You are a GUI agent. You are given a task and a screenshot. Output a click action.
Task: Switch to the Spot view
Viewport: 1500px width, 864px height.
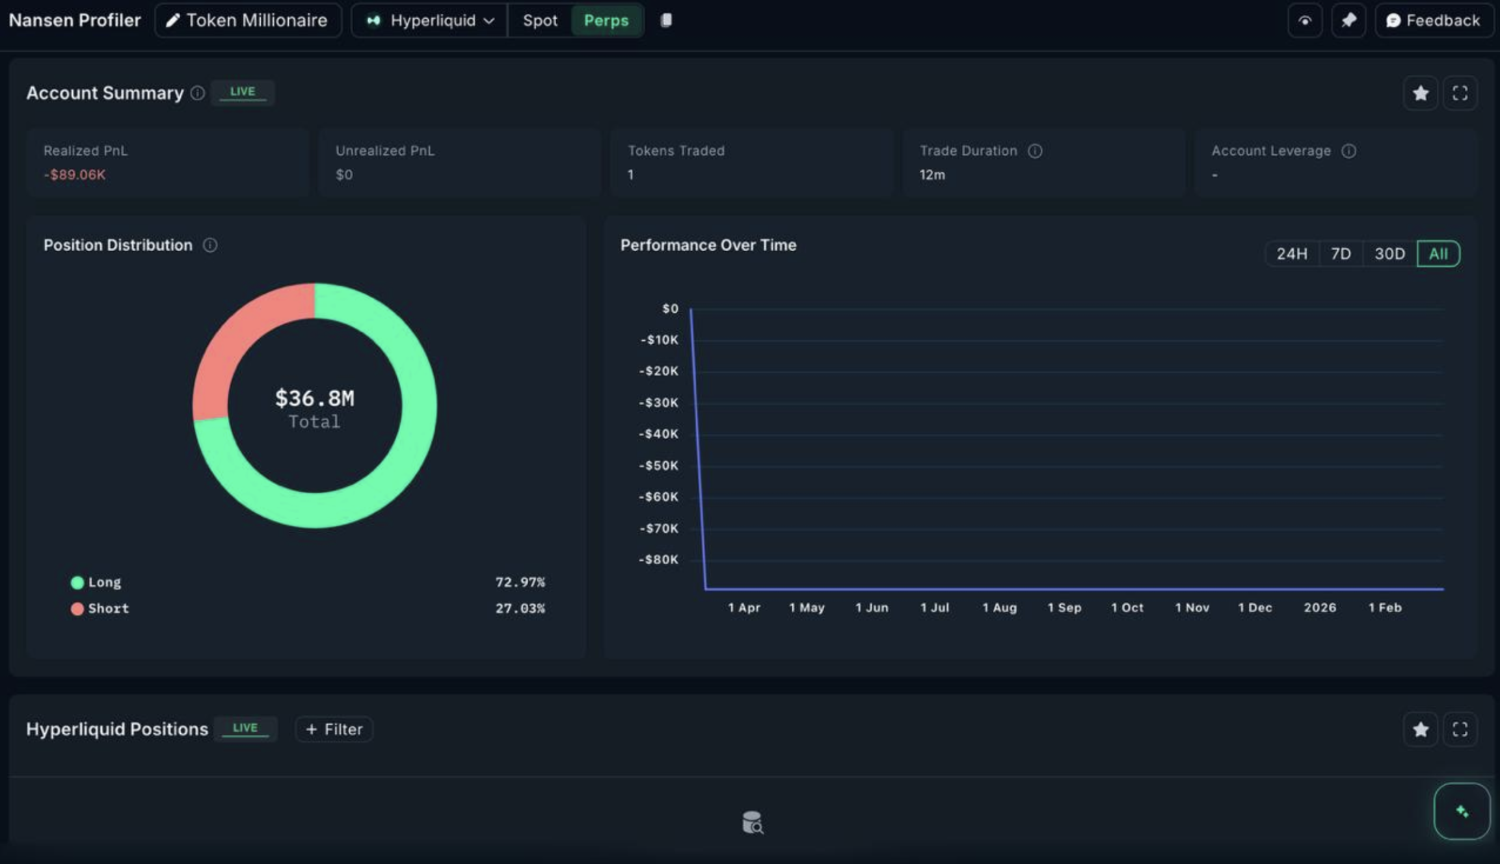pos(539,21)
